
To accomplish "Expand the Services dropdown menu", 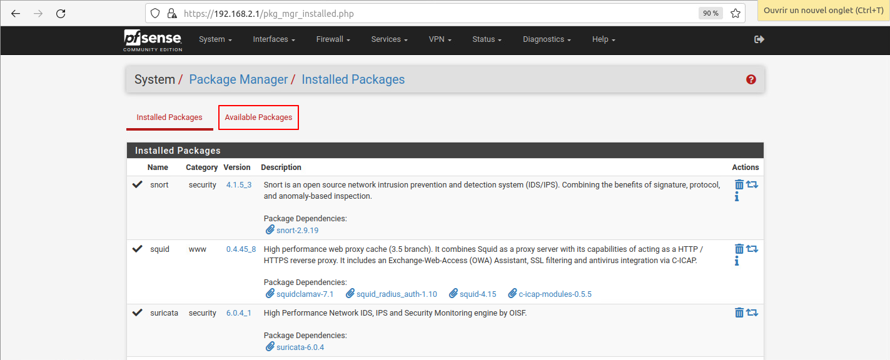I will click(389, 39).
